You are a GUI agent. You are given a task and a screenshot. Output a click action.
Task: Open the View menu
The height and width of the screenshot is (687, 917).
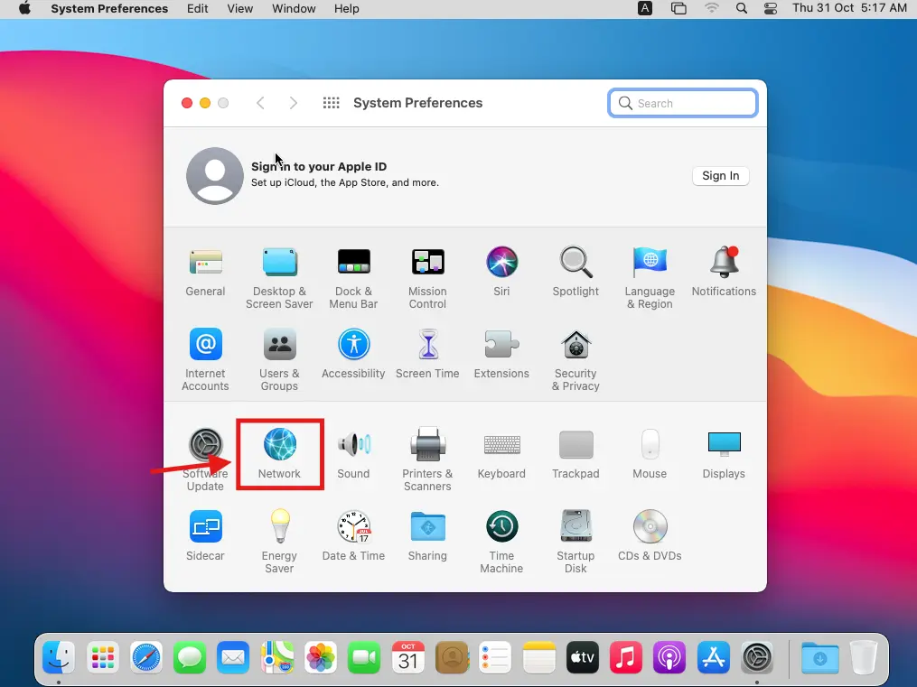(x=239, y=9)
